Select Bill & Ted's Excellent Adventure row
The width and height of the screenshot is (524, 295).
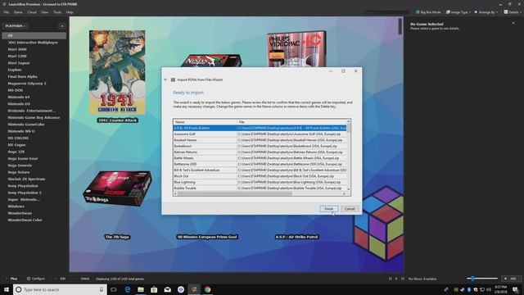260,170
